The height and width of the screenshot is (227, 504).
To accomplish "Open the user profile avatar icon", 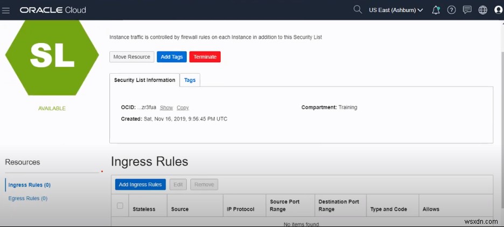I will [498, 10].
